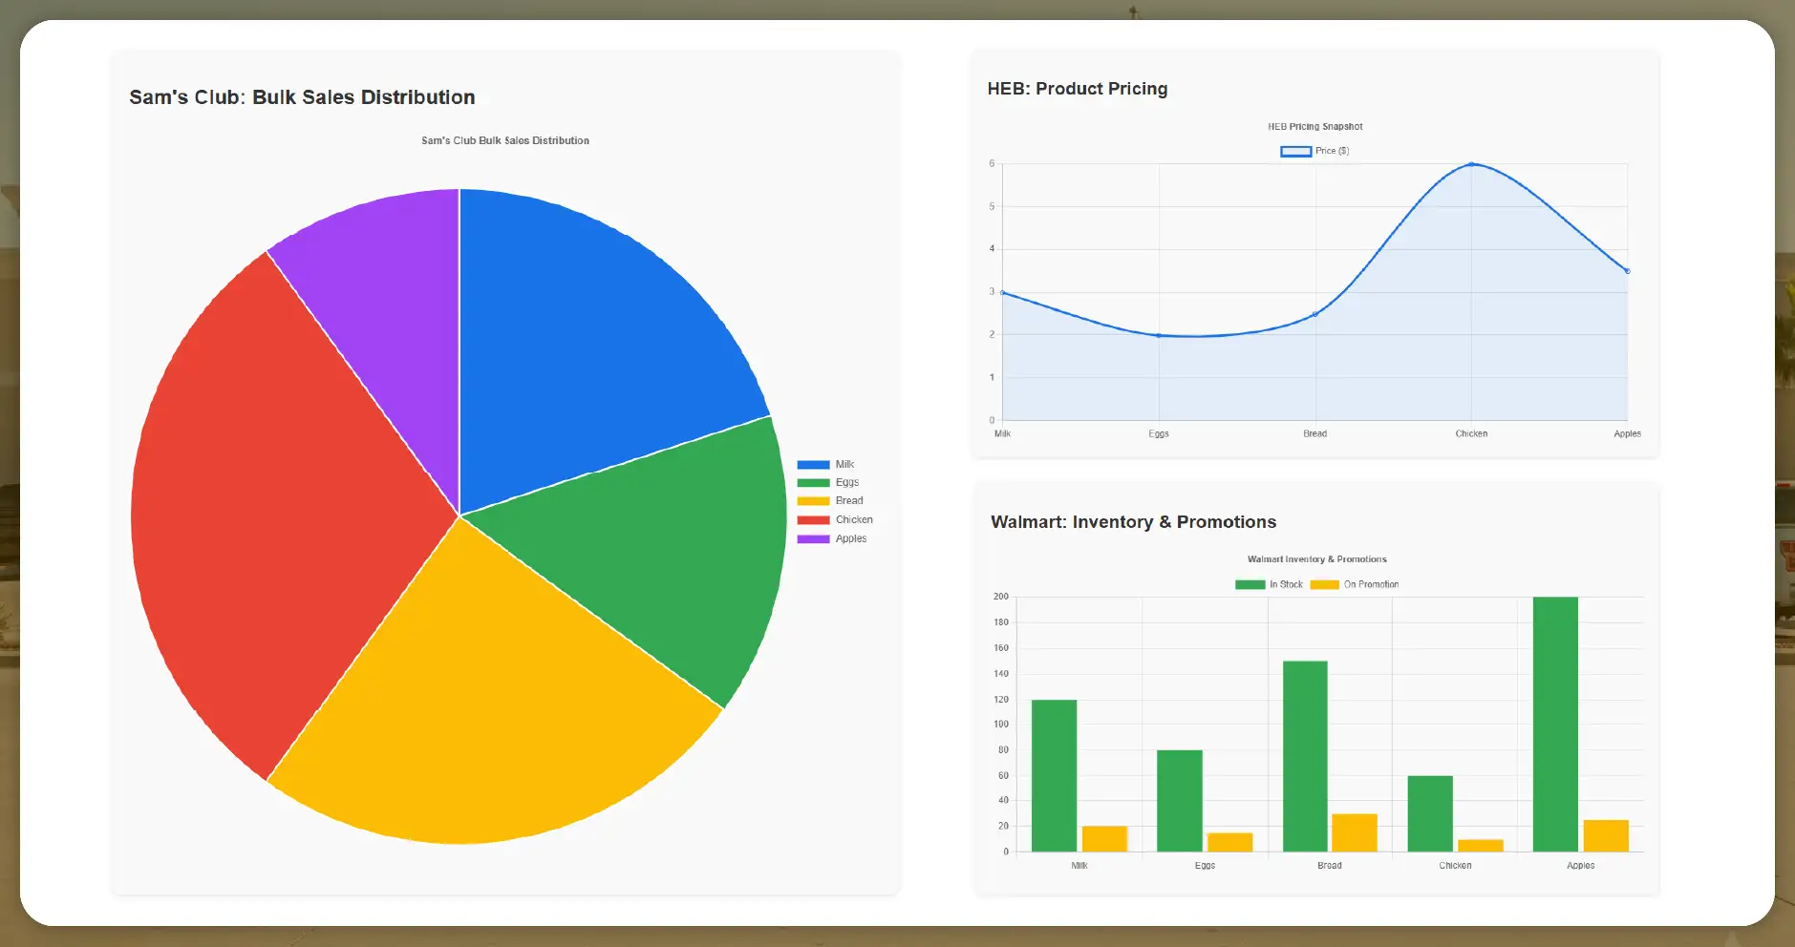Click the Chicken peak point on the price line
This screenshot has height=947, width=1795.
(x=1470, y=163)
